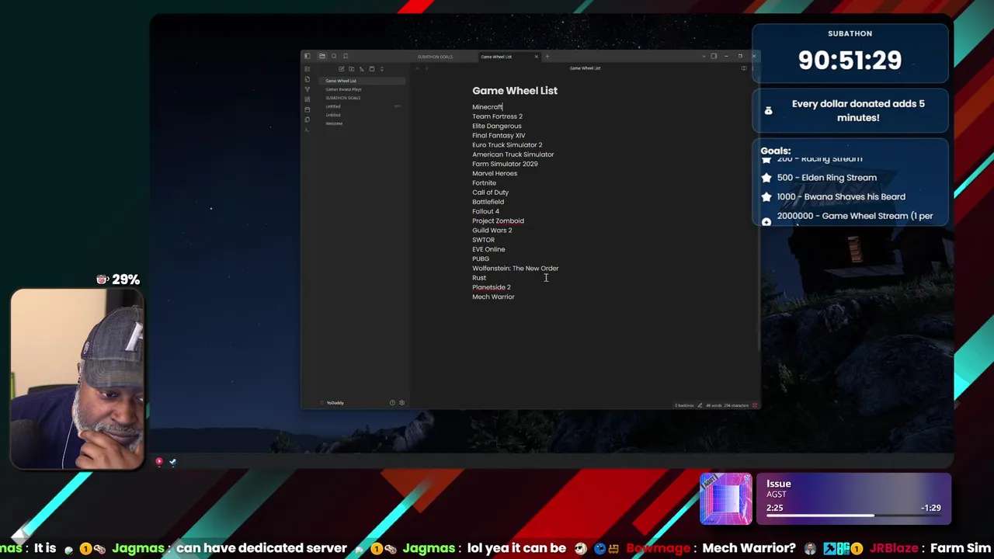Open Game Wheel List in file explorer
994x559 pixels.
click(x=362, y=81)
